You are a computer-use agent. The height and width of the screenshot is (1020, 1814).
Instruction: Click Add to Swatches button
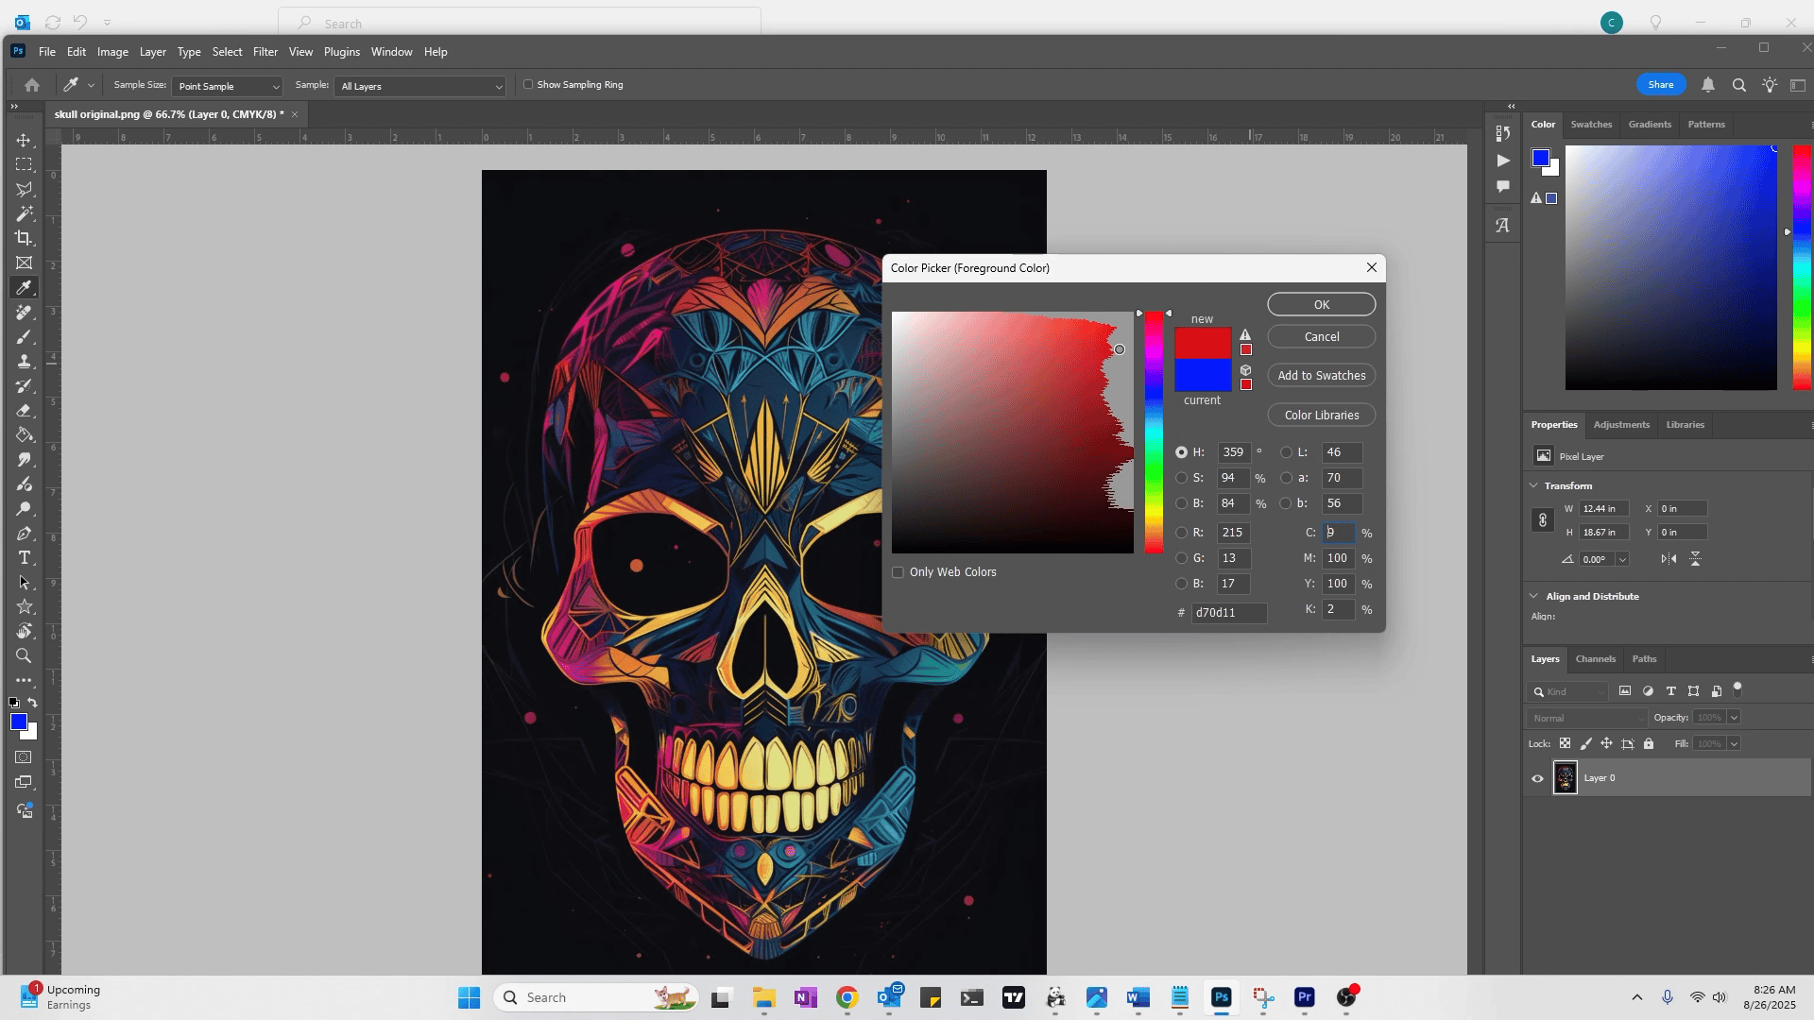click(x=1321, y=376)
